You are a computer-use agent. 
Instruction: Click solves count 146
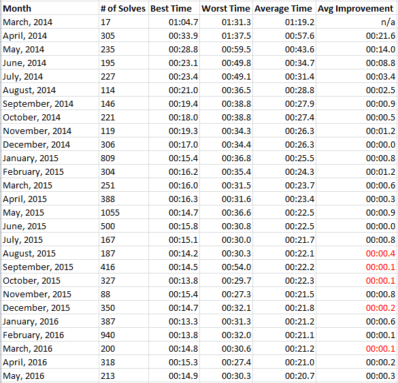pyautogui.click(x=124, y=103)
